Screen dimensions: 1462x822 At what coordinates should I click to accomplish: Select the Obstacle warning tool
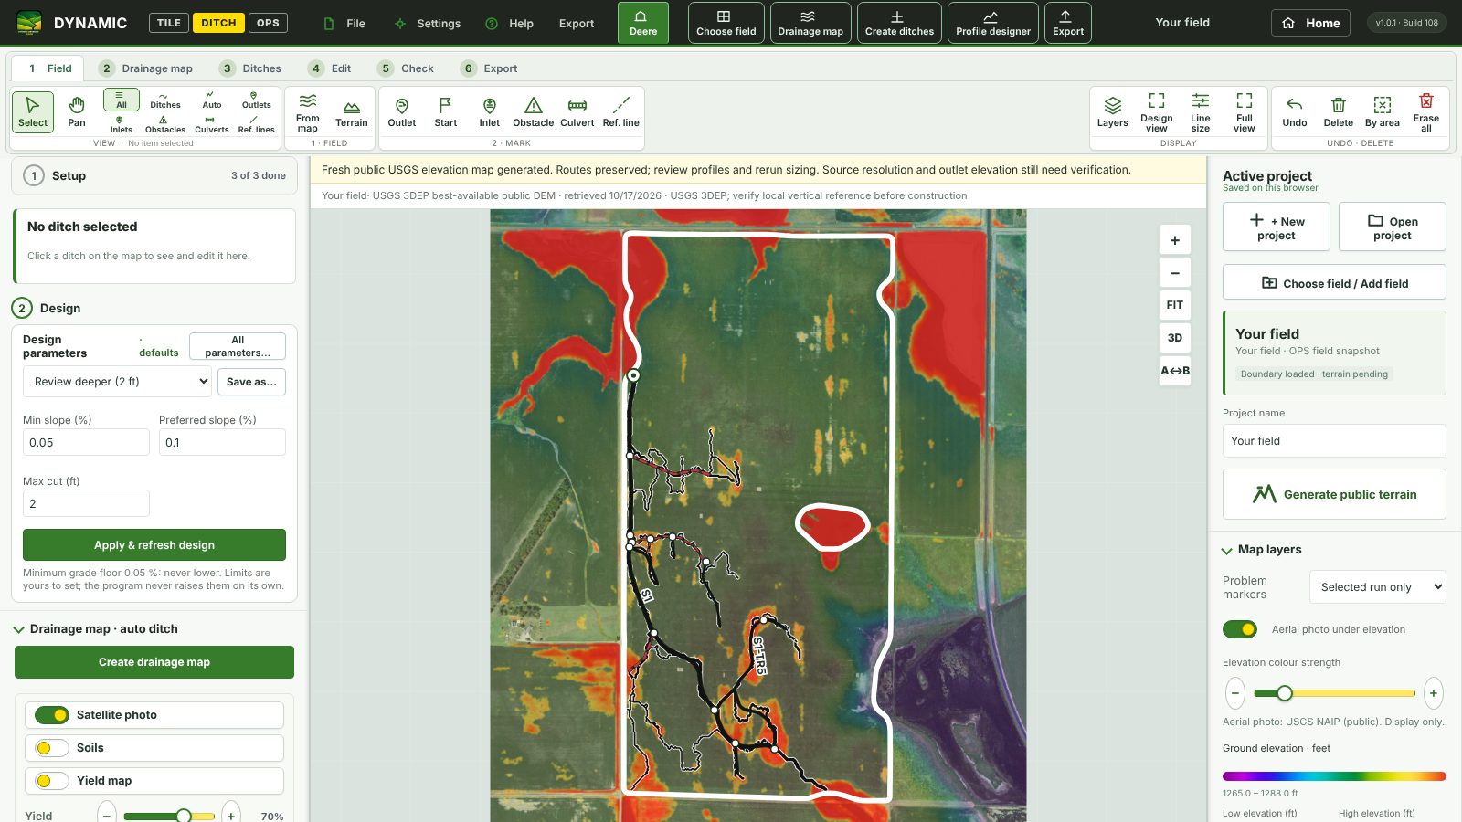point(533,113)
